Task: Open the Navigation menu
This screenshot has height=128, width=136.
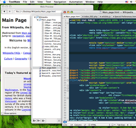Action: (60, 2)
